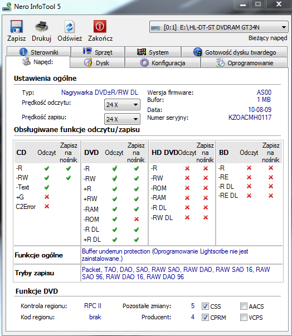Click red cross for CD +G read
The height and width of the screenshot is (336, 292).
click(47, 197)
